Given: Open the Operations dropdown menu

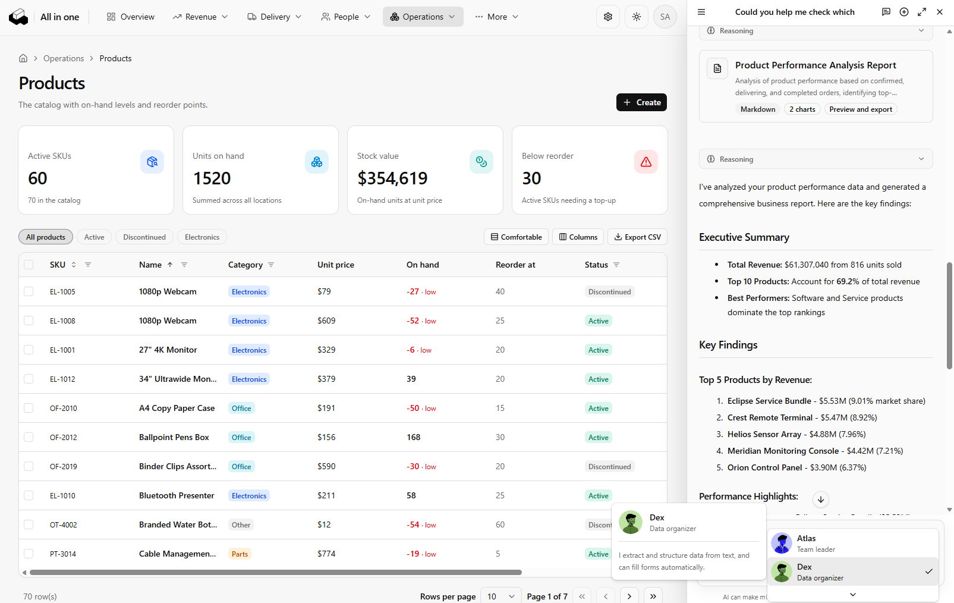Looking at the screenshot, I should click(x=423, y=17).
